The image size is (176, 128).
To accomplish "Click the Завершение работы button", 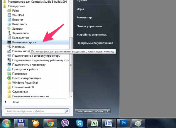I will [90, 111].
